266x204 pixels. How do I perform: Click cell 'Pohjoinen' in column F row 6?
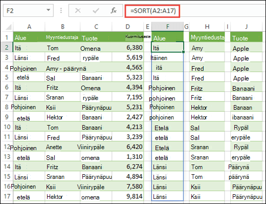[168, 87]
